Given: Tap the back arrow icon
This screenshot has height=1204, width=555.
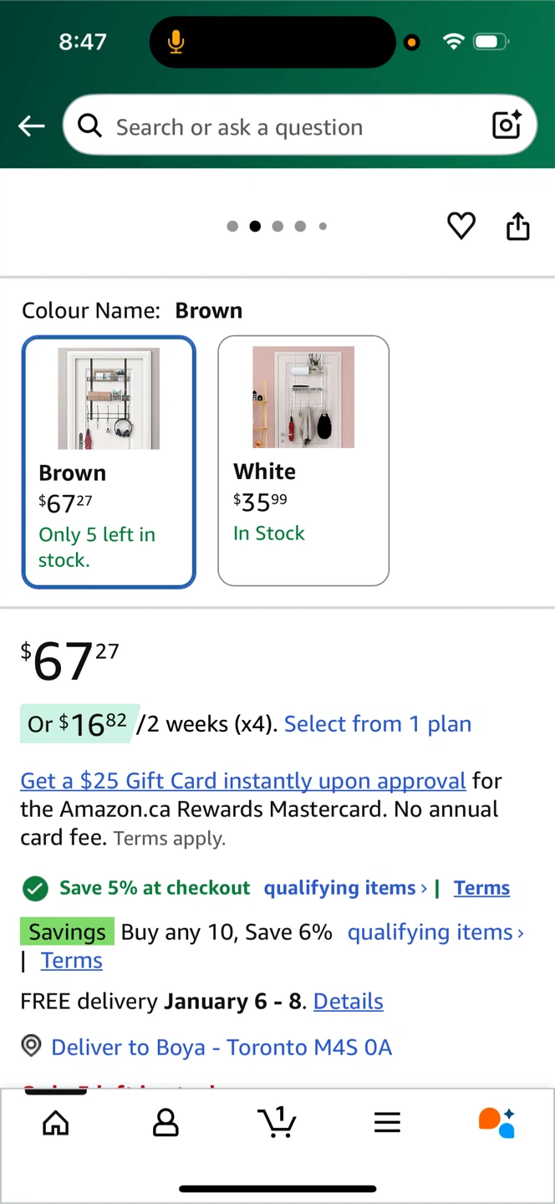Looking at the screenshot, I should coord(32,126).
